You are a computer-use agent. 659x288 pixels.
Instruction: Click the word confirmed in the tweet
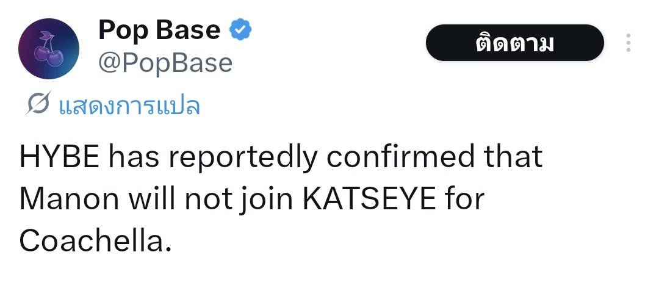(400, 157)
